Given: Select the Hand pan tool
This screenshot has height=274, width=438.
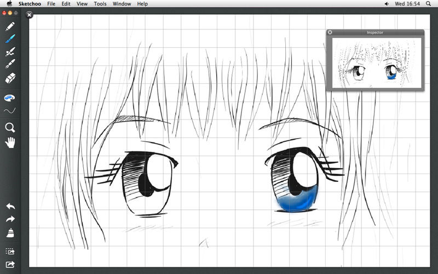Looking at the screenshot, I should 10,142.
